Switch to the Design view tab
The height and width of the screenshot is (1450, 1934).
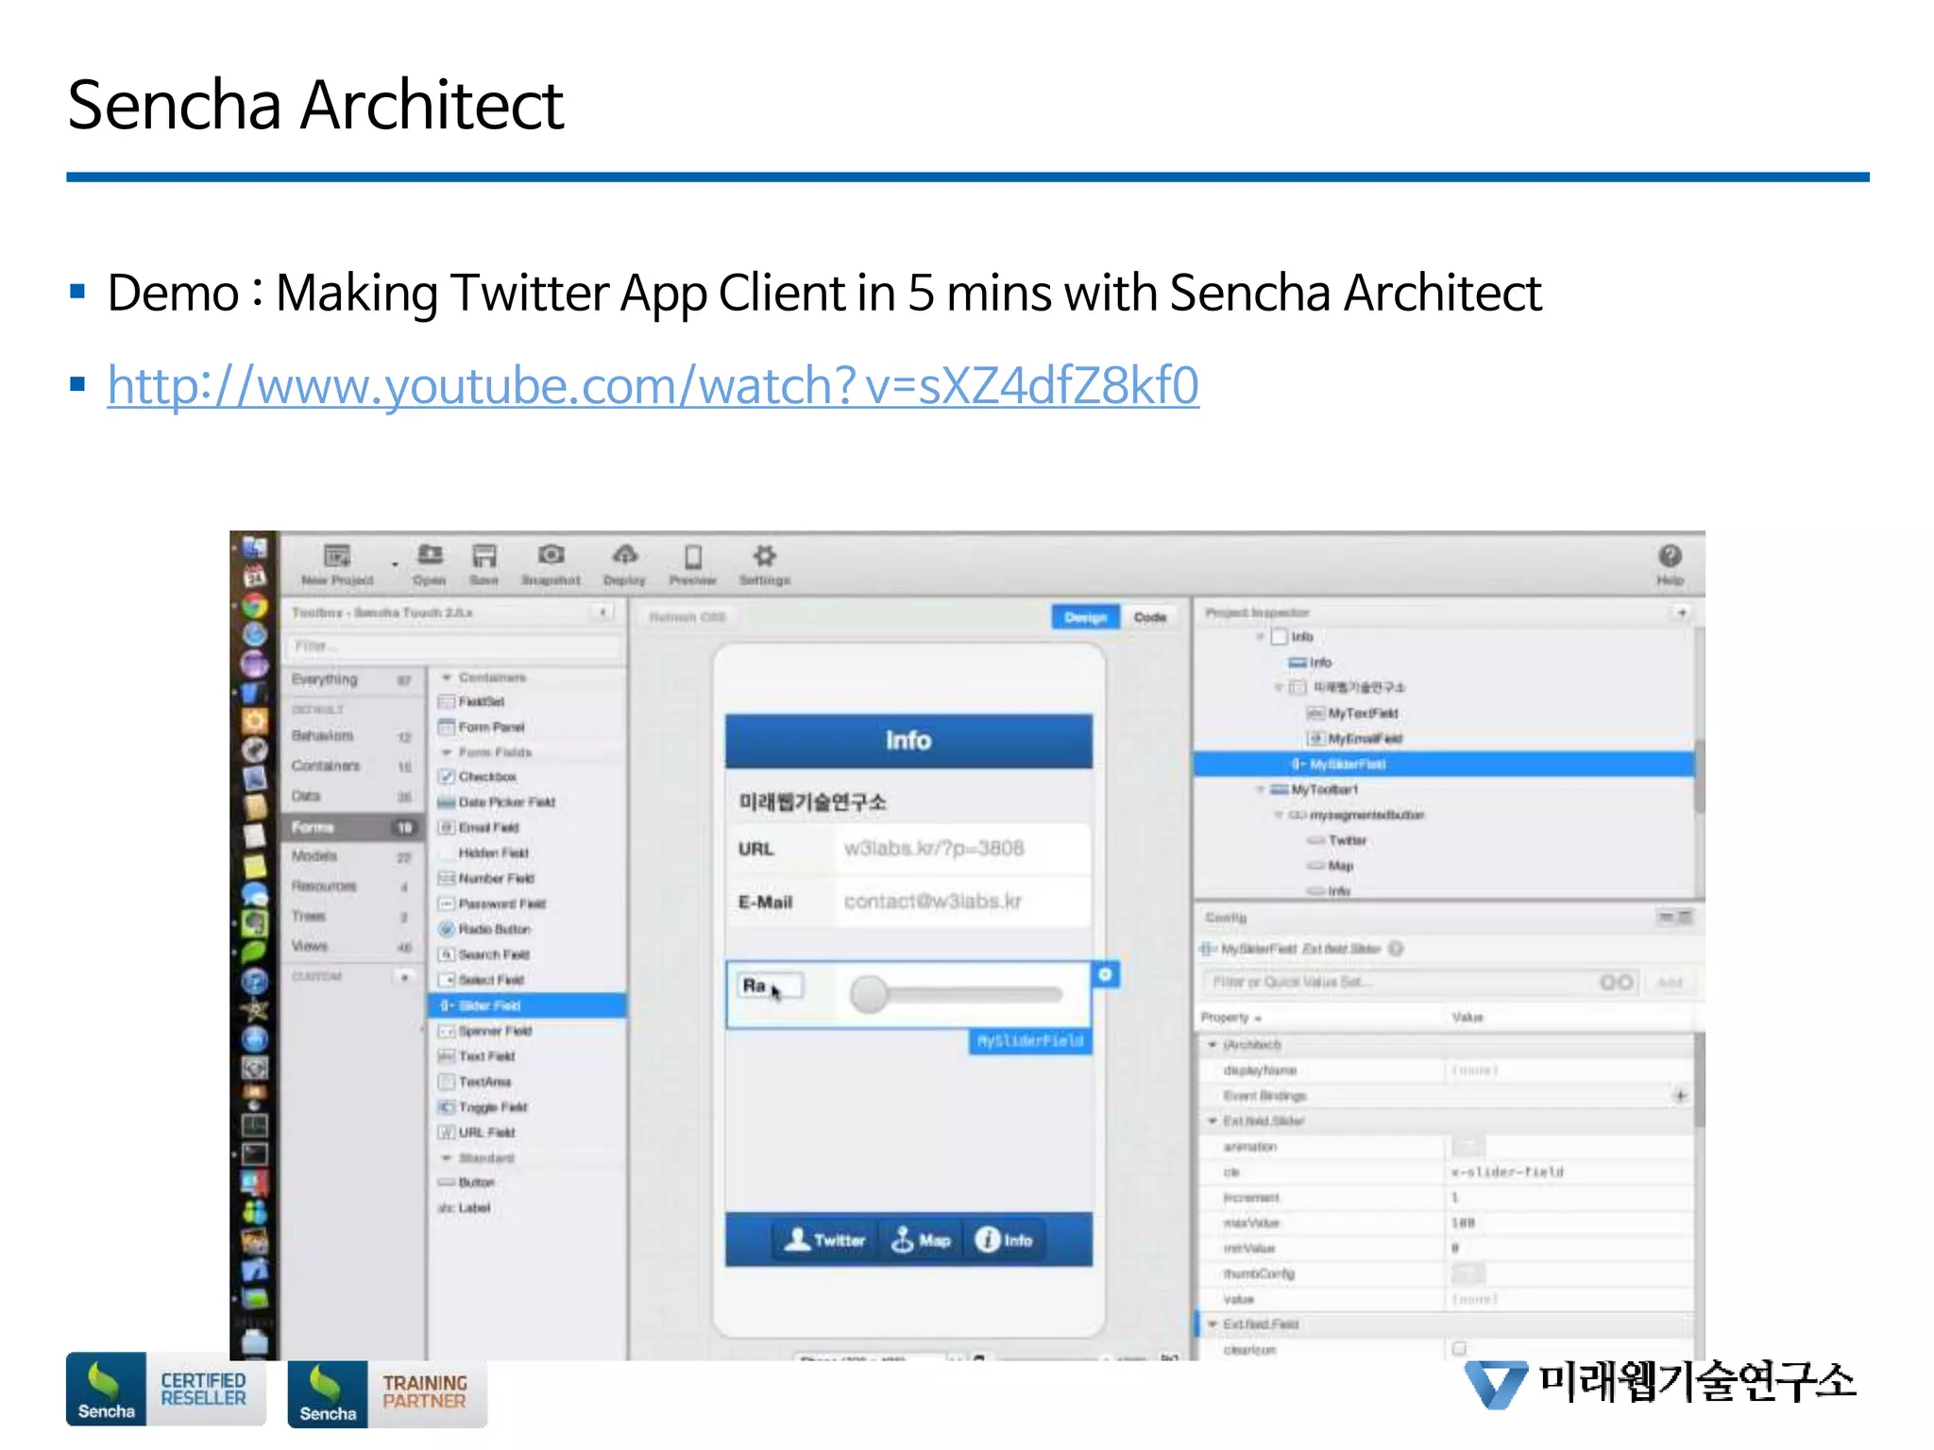coord(1085,617)
